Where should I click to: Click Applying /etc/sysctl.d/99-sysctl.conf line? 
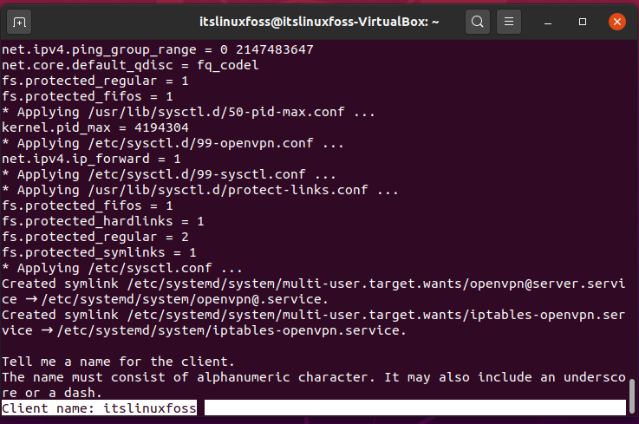click(169, 174)
